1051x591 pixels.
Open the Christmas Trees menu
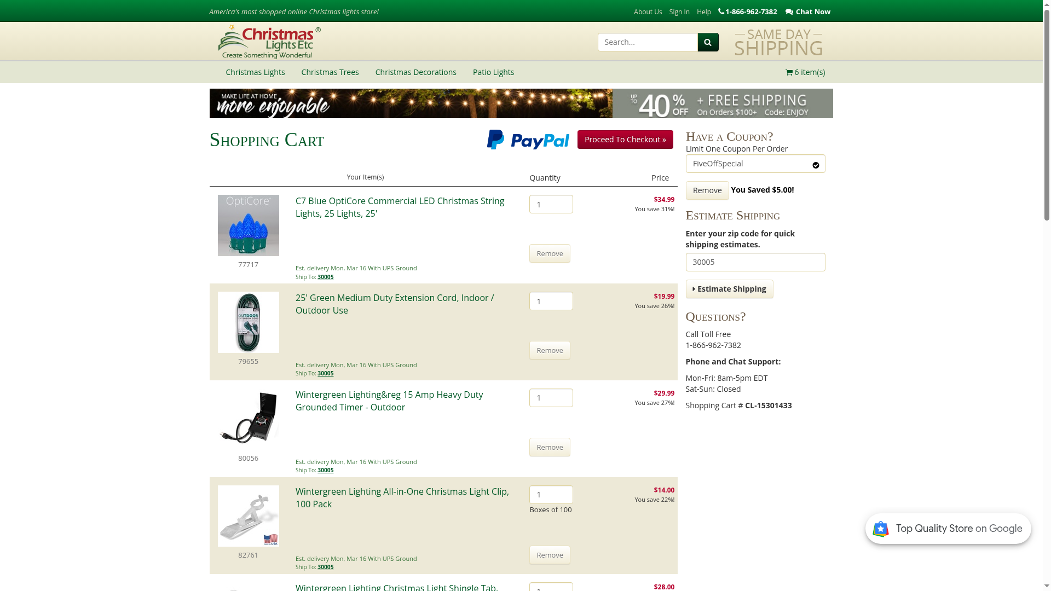tap(330, 72)
